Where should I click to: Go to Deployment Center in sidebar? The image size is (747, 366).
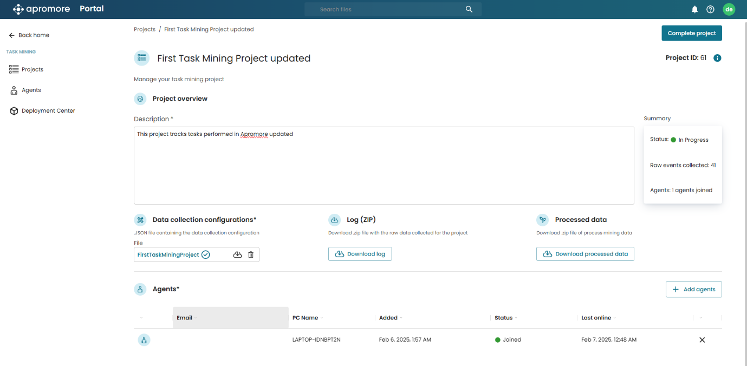48,110
